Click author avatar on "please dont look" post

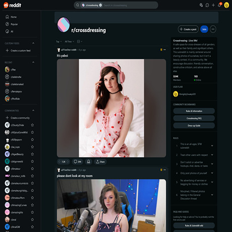click(59, 170)
